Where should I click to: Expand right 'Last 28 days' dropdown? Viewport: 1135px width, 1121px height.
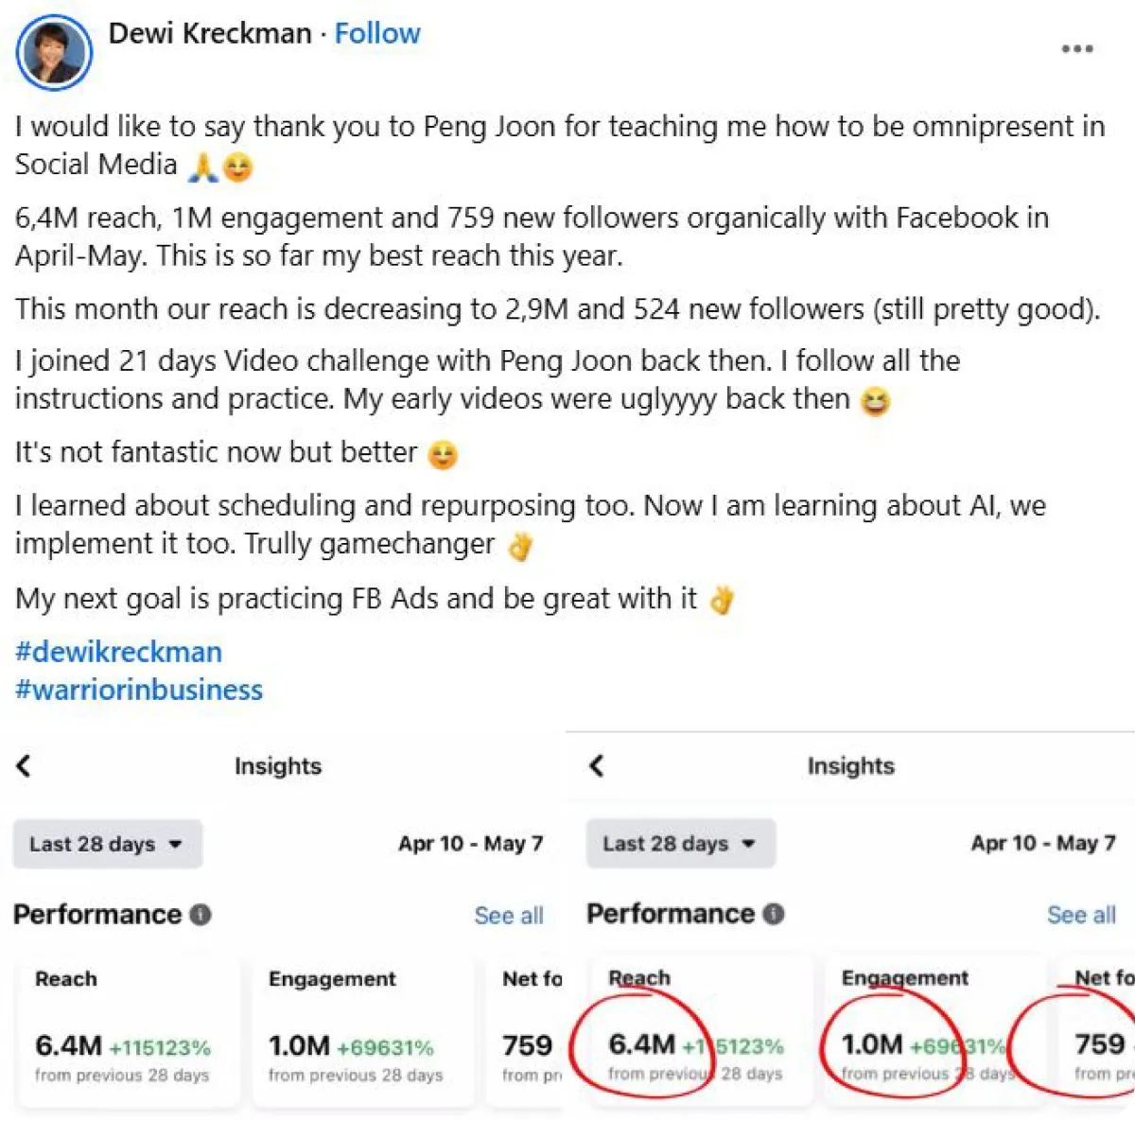click(x=680, y=844)
